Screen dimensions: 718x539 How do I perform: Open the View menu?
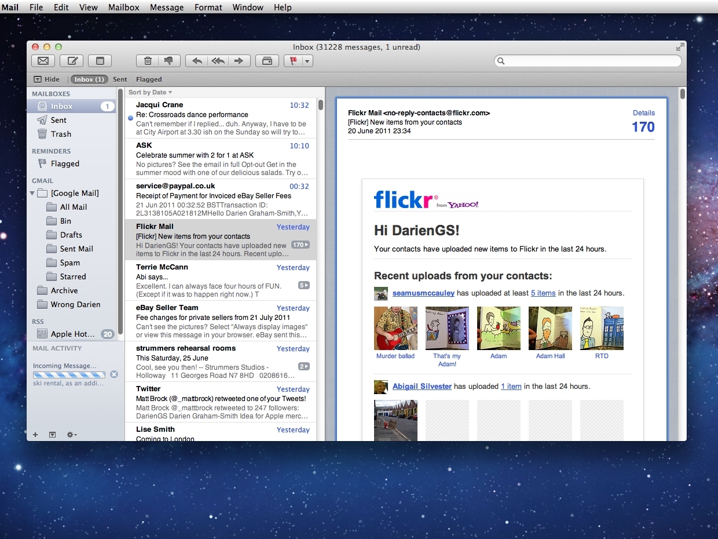pos(89,8)
